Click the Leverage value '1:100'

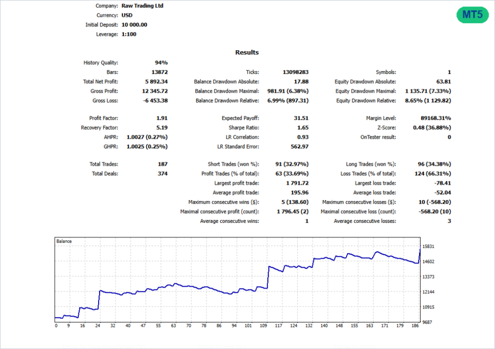tap(129, 34)
